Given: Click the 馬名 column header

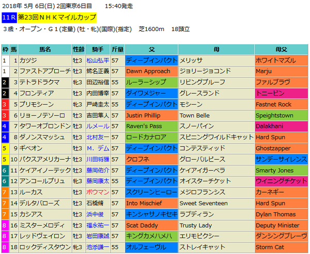Looking at the screenshot, I should click(45, 49).
